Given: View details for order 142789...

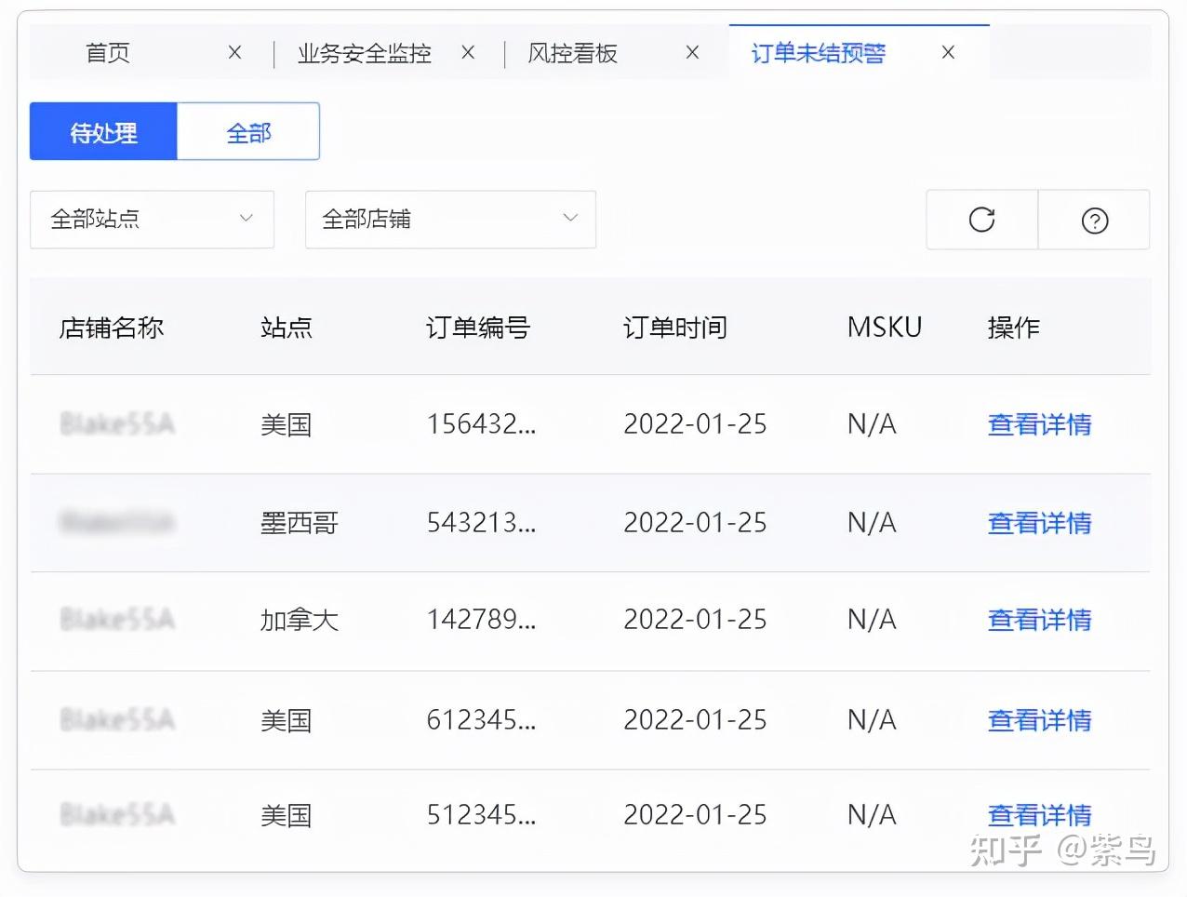Looking at the screenshot, I should (x=1039, y=620).
